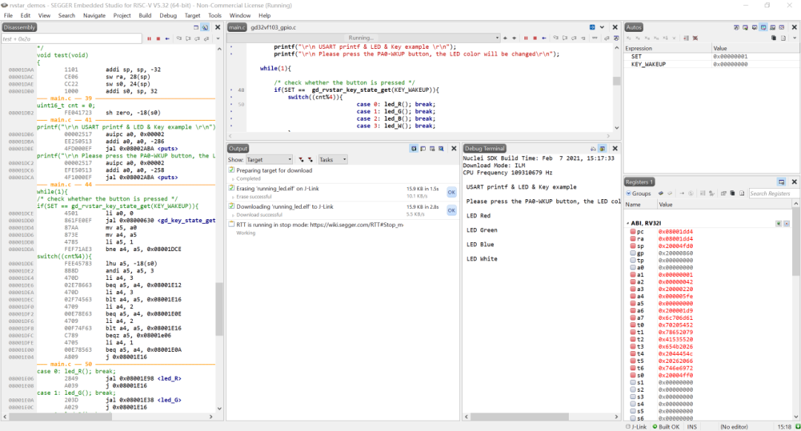Select the SET expression row in Autos

coord(711,56)
